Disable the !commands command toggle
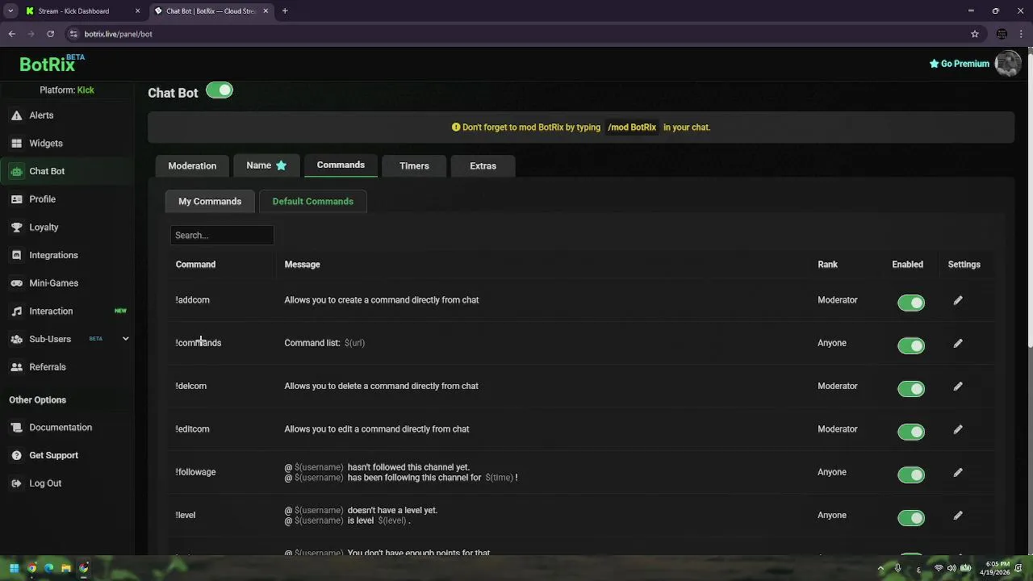The image size is (1033, 581). point(911,345)
